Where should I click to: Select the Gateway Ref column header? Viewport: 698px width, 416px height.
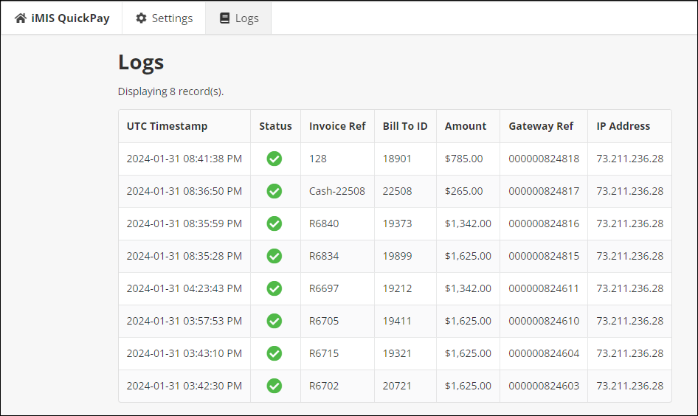point(540,126)
